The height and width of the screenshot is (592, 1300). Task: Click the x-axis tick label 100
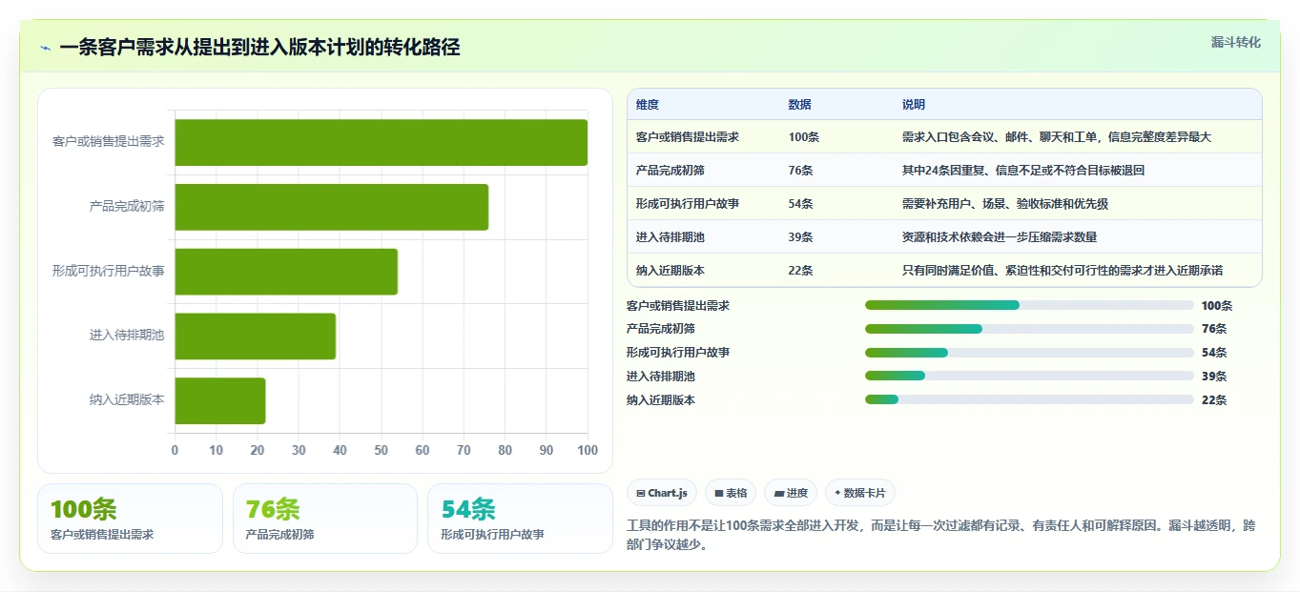tap(588, 450)
